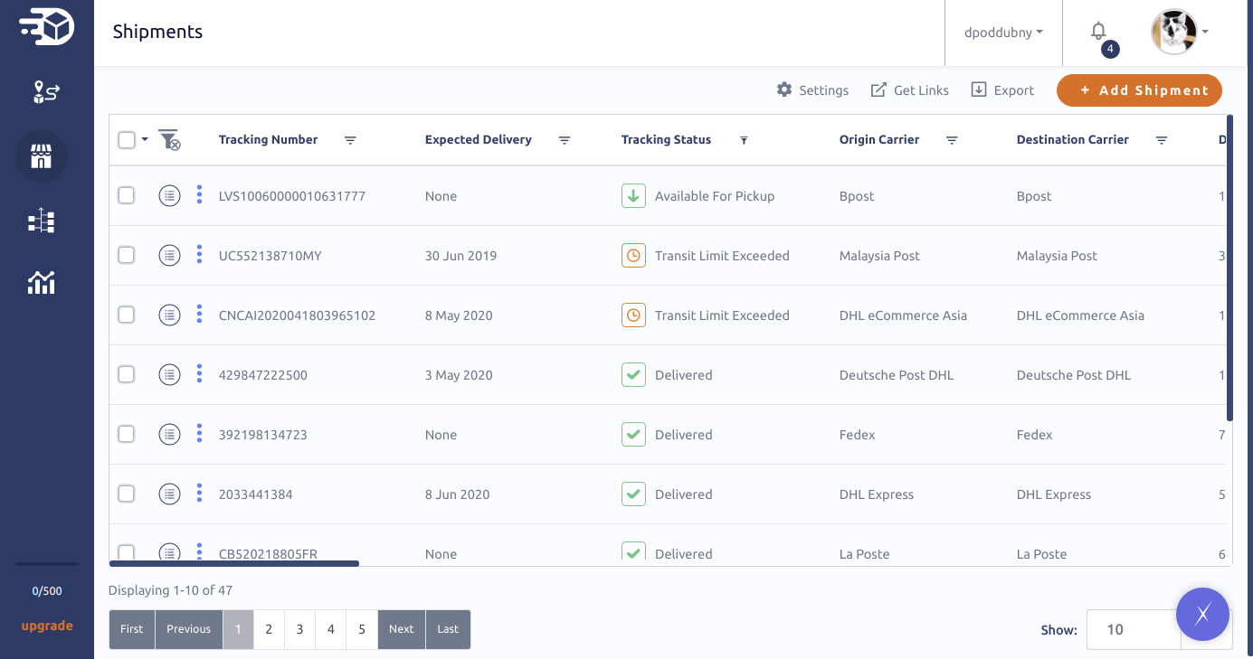Select the checkbox for shipment 429847222500
1253x659 pixels.
coord(127,374)
